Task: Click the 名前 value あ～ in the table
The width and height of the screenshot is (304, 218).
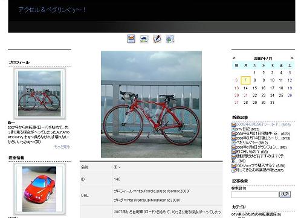Action: click(117, 167)
